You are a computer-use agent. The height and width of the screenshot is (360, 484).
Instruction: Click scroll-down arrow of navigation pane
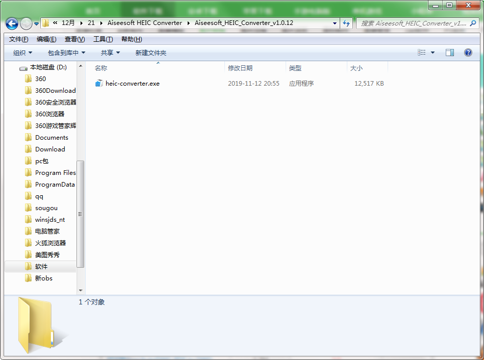[x=81, y=290]
